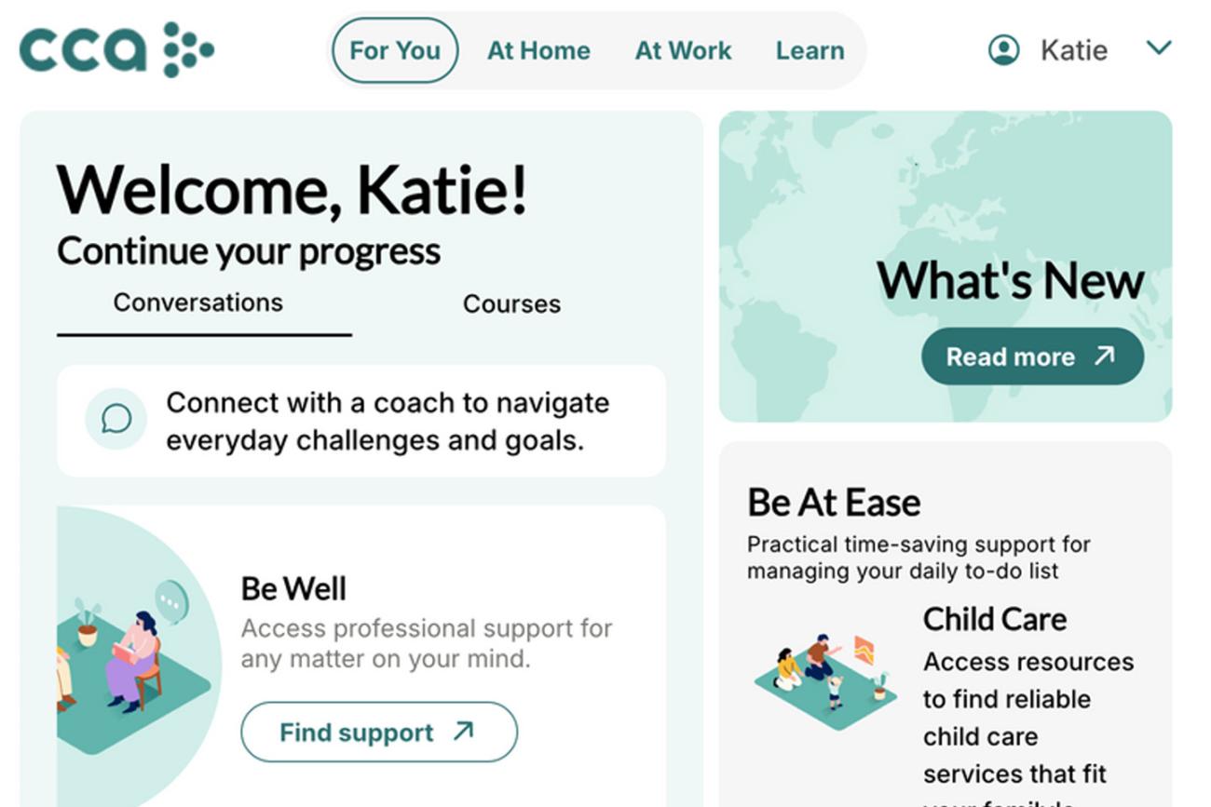
Task: Click the Child Care heading link
Action: pyautogui.click(x=994, y=617)
